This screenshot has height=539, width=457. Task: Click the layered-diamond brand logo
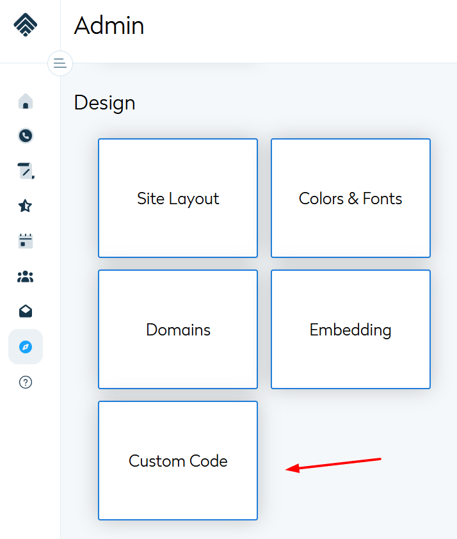pos(25,25)
